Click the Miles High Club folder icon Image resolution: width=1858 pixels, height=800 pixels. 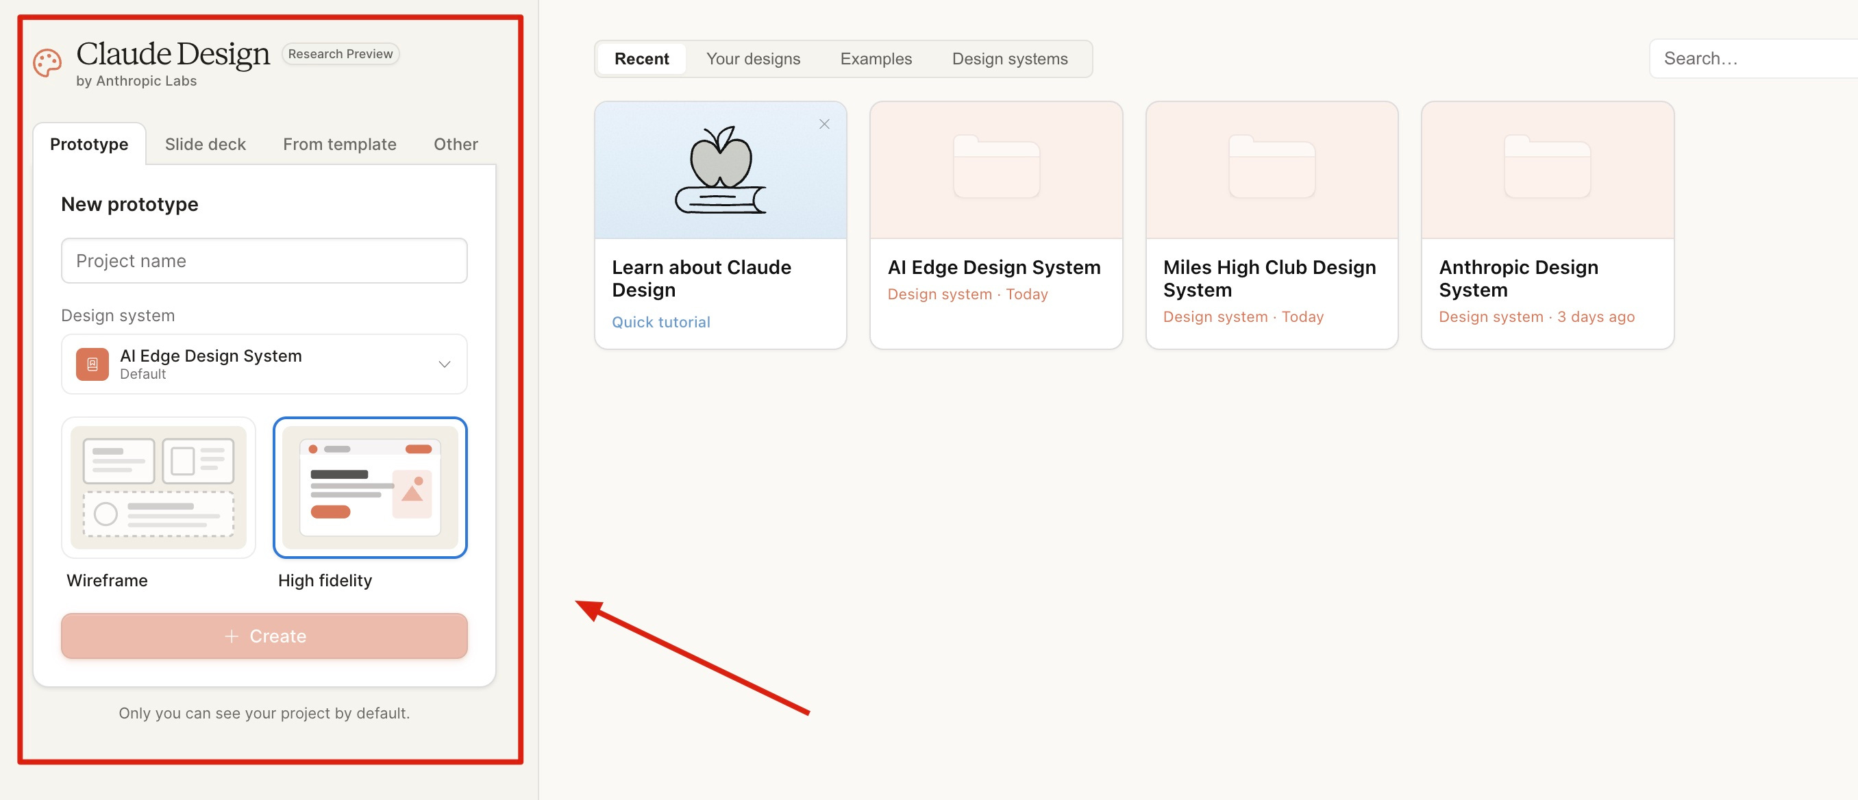pos(1271,166)
